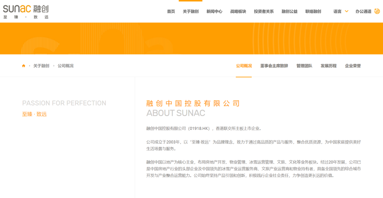Go to 首页 in the top navigation
Viewport: 383px width, 198px height.
click(x=171, y=11)
